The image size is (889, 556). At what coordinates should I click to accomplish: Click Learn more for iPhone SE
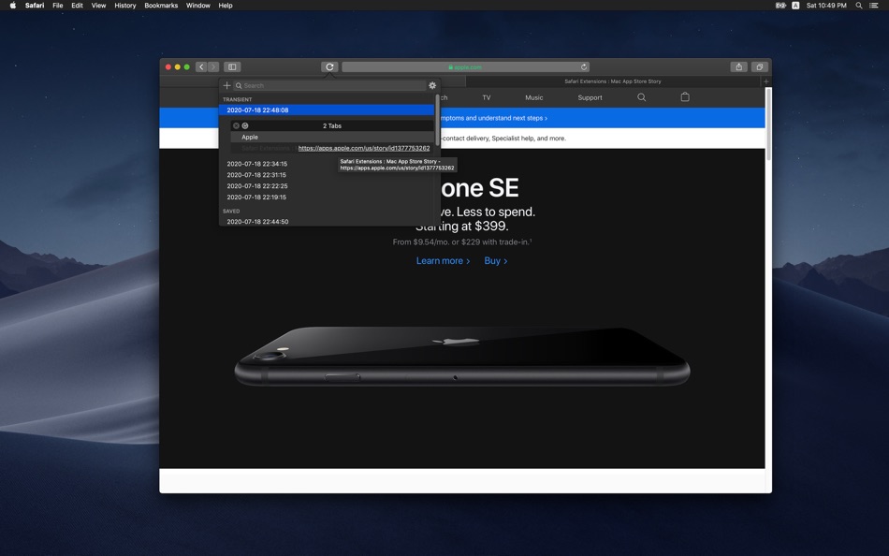tap(443, 261)
